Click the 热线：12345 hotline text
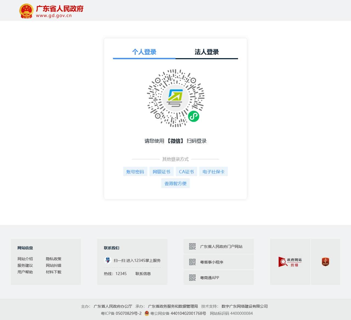 click(x=115, y=274)
